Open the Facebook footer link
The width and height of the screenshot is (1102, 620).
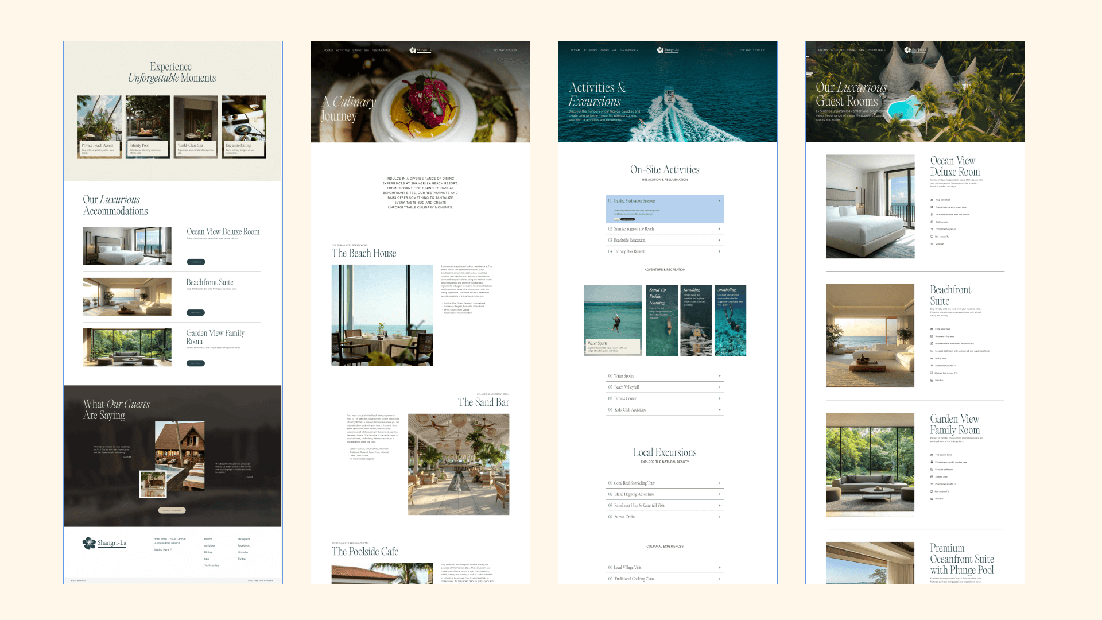[244, 545]
